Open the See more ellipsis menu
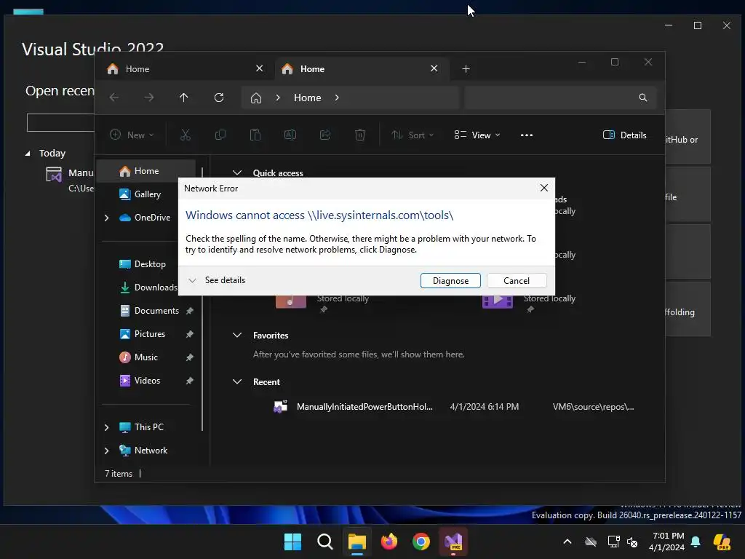 (527, 135)
